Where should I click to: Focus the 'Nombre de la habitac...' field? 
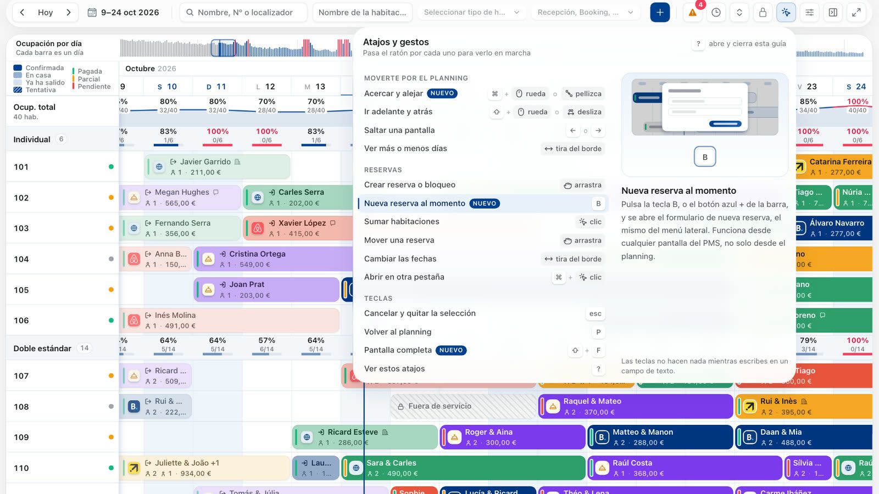[x=363, y=12]
